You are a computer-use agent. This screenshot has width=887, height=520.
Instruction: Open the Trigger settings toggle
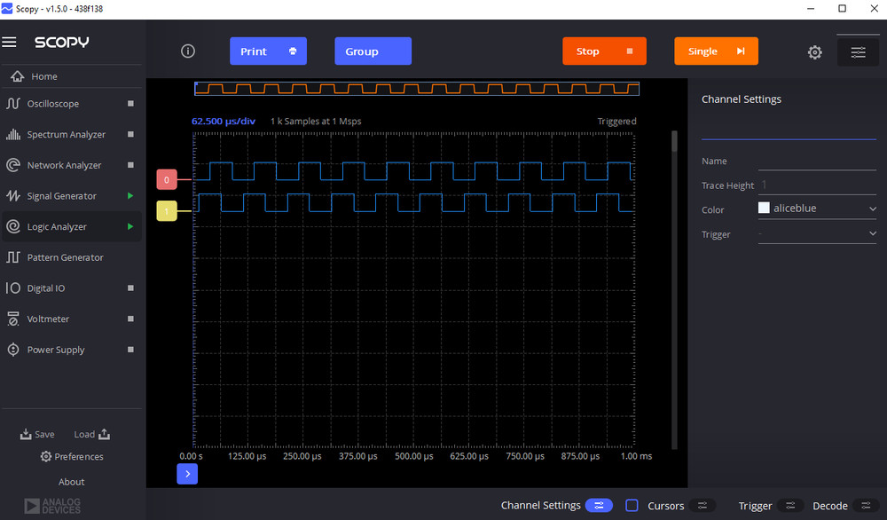(x=789, y=505)
